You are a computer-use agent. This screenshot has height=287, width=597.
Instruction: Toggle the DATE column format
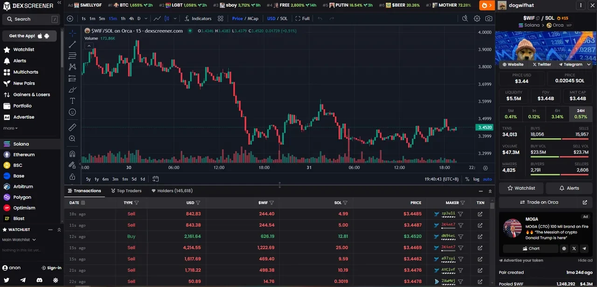(83, 203)
